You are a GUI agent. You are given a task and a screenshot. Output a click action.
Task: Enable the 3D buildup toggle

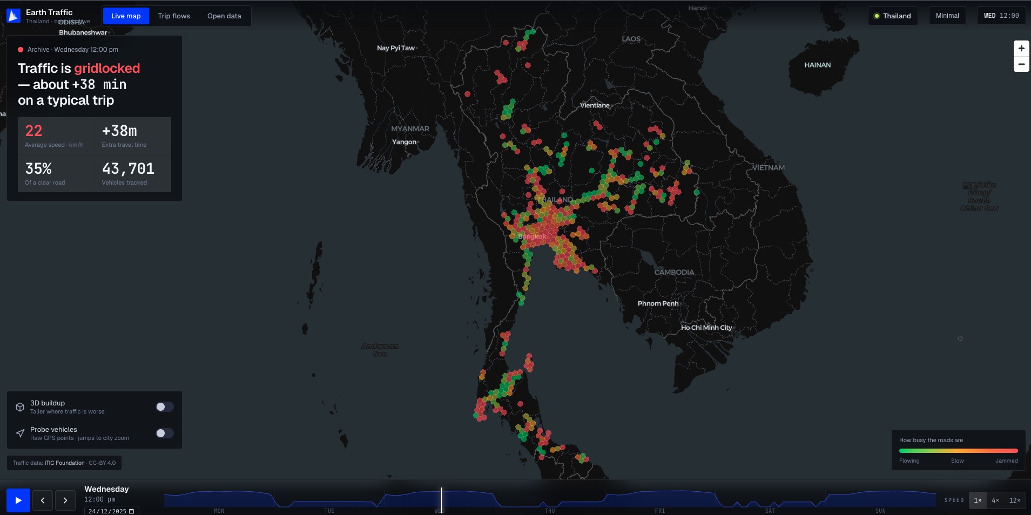click(165, 407)
